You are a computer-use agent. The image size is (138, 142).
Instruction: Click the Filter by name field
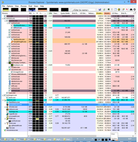pyautogui.click(x=83, y=10)
